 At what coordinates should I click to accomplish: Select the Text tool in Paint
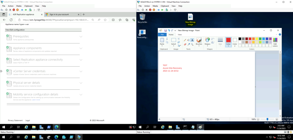coord(192,40)
